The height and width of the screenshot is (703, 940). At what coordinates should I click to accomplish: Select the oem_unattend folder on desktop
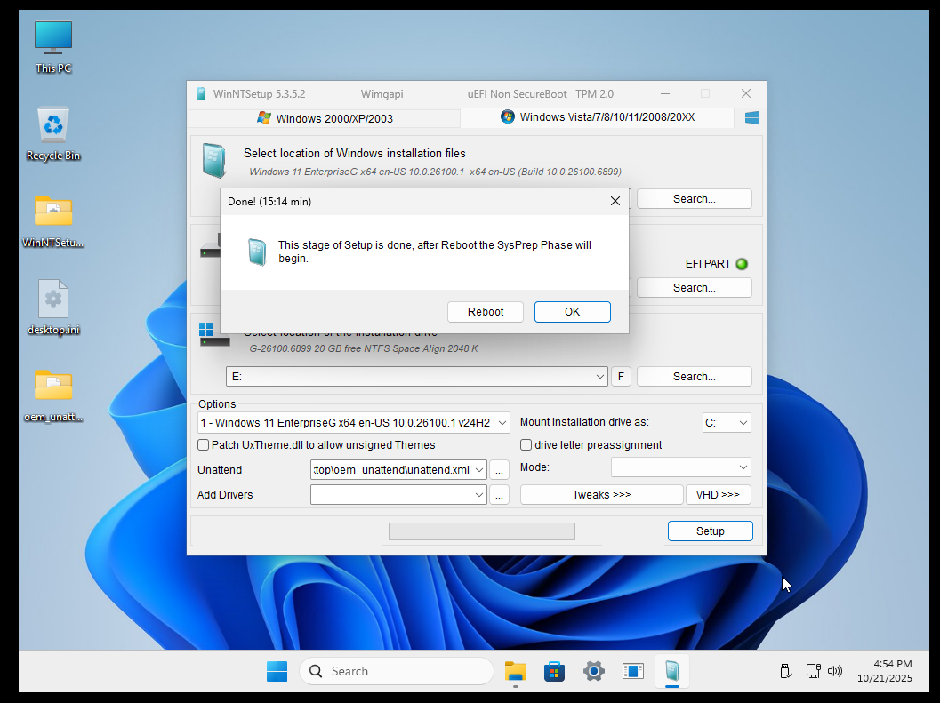click(53, 395)
